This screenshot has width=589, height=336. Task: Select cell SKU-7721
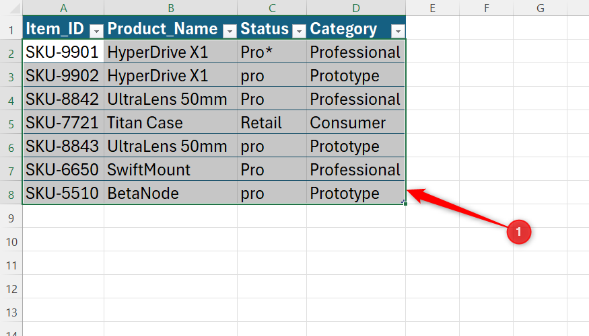pos(63,122)
